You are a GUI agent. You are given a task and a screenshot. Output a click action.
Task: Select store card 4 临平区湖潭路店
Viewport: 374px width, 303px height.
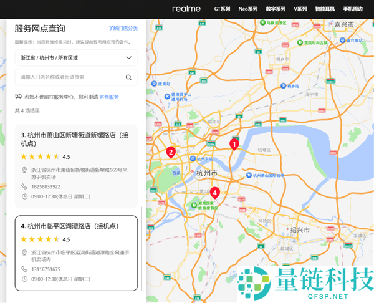pyautogui.click(x=76, y=253)
